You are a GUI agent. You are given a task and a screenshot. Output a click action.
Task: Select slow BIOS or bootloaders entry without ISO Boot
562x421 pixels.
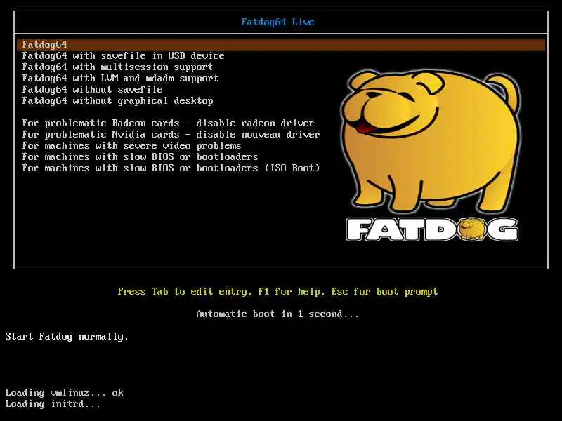click(x=140, y=156)
